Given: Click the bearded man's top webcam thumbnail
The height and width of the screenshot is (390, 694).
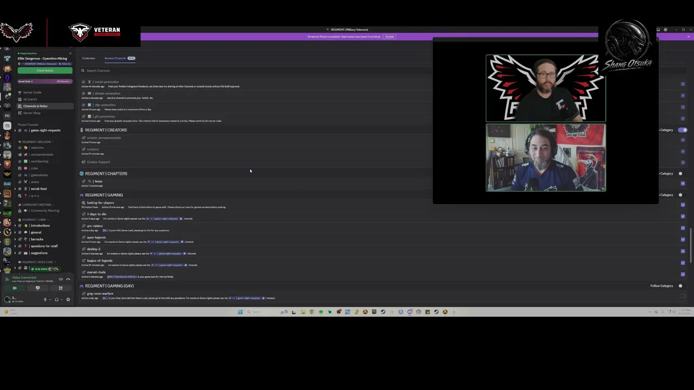Looking at the screenshot, I should [545, 88].
